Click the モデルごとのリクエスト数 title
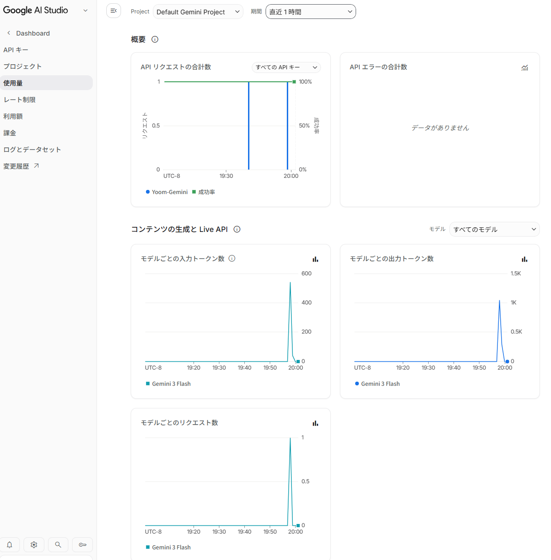Viewport: 551px width, 560px height. click(x=179, y=423)
